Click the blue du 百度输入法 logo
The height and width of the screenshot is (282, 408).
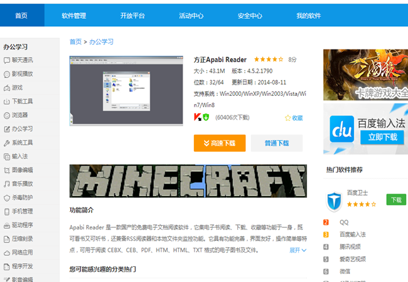tap(341, 129)
